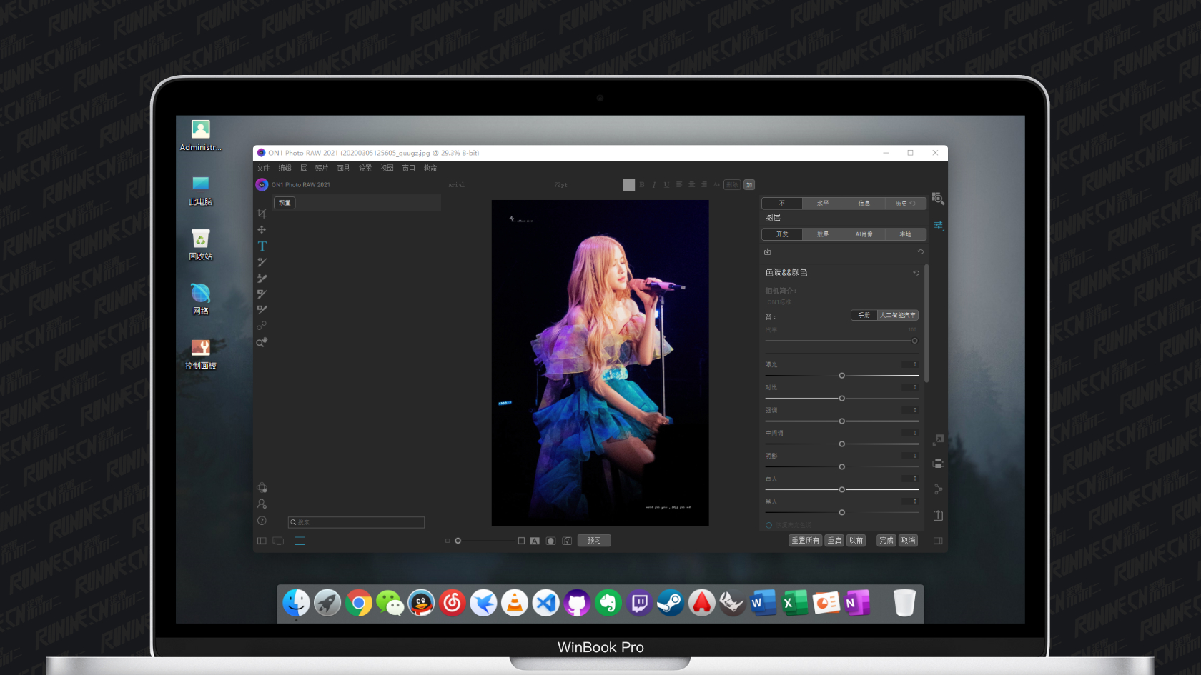Switch to the dual-window view mode icon

[x=278, y=541]
